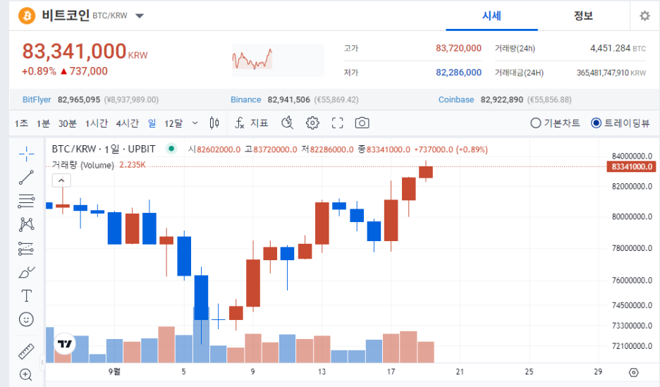Click the 24h volume 4,451.284 BTC
The height and width of the screenshot is (387, 660).
pos(618,49)
